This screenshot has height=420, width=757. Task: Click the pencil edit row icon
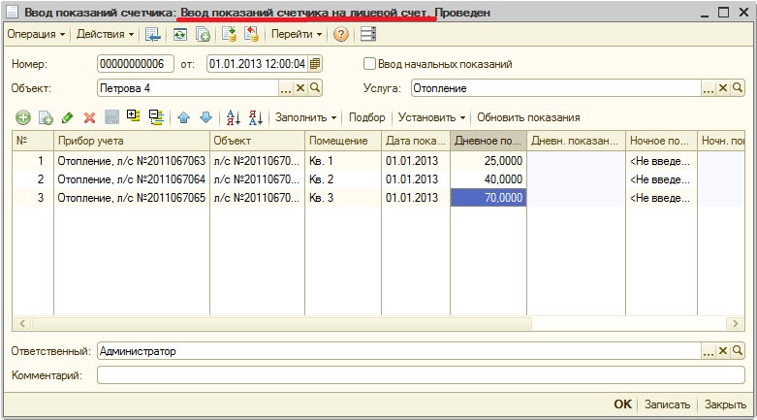tap(67, 117)
